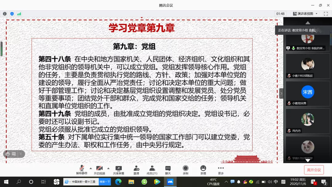Click the Invite (邀请) icon
This screenshot has height=187, width=332.
(x=136, y=169)
